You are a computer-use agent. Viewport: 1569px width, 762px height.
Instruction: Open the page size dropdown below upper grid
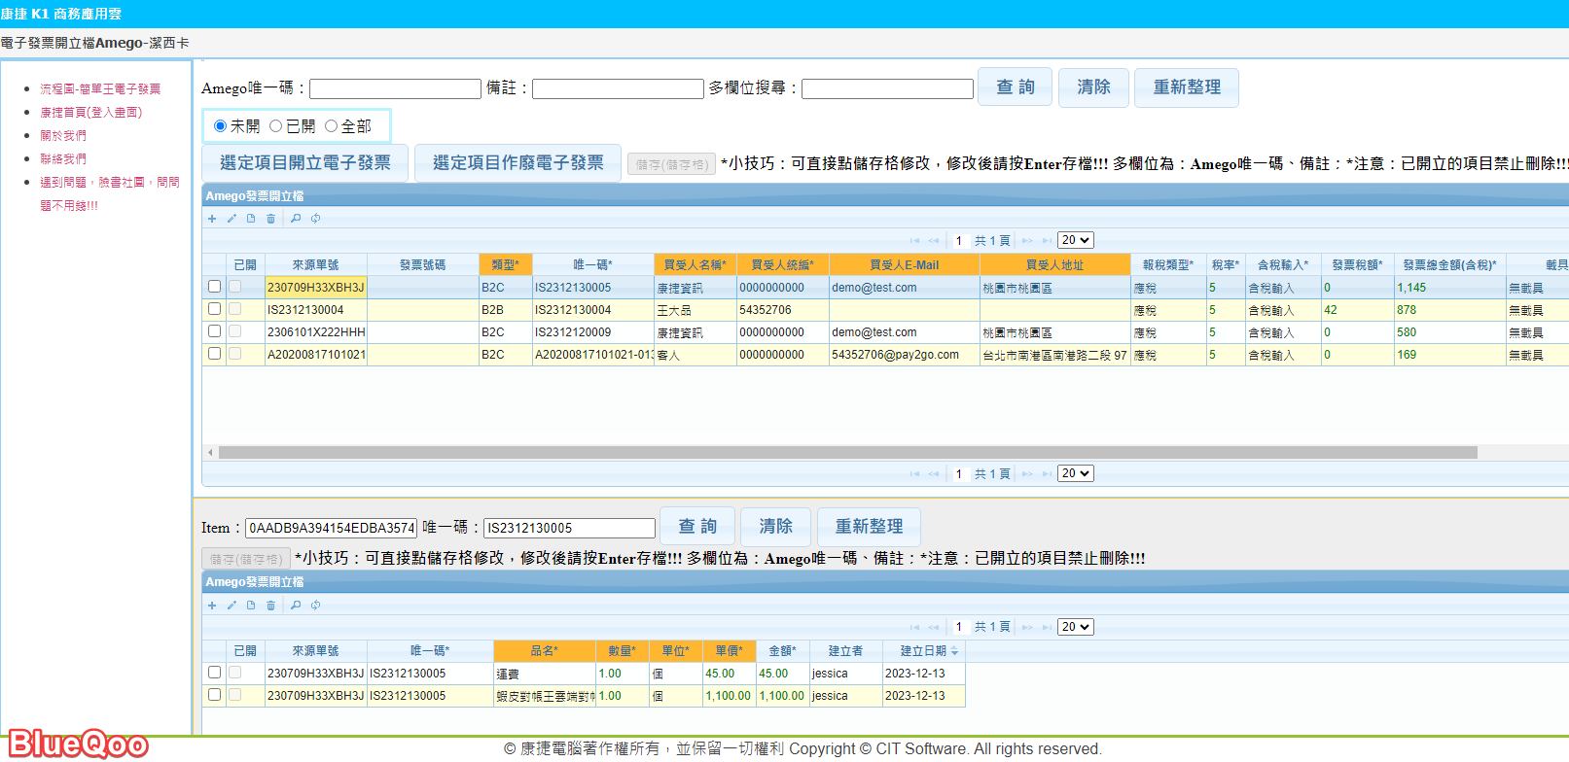[x=1075, y=473]
